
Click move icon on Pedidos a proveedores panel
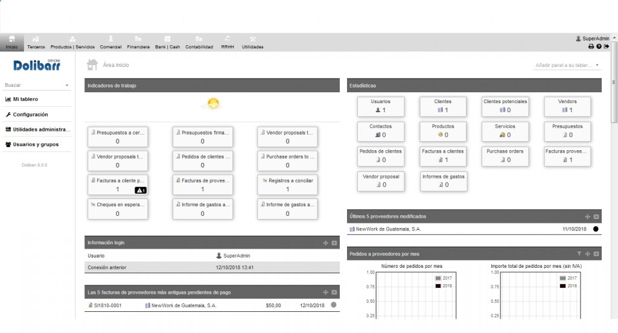point(588,254)
